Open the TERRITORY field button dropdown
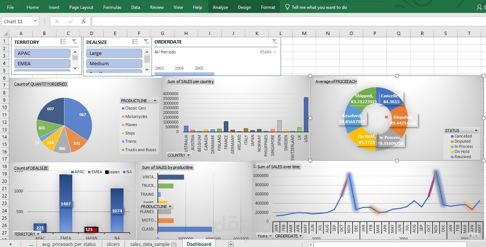This screenshot has height=247, width=486. click(27, 234)
